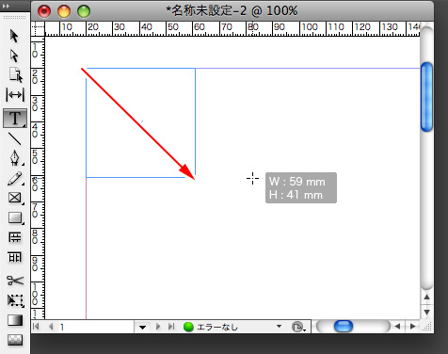Select the Rectangle Frame tool
Viewport: 448px width, 354px height.
coord(15,198)
